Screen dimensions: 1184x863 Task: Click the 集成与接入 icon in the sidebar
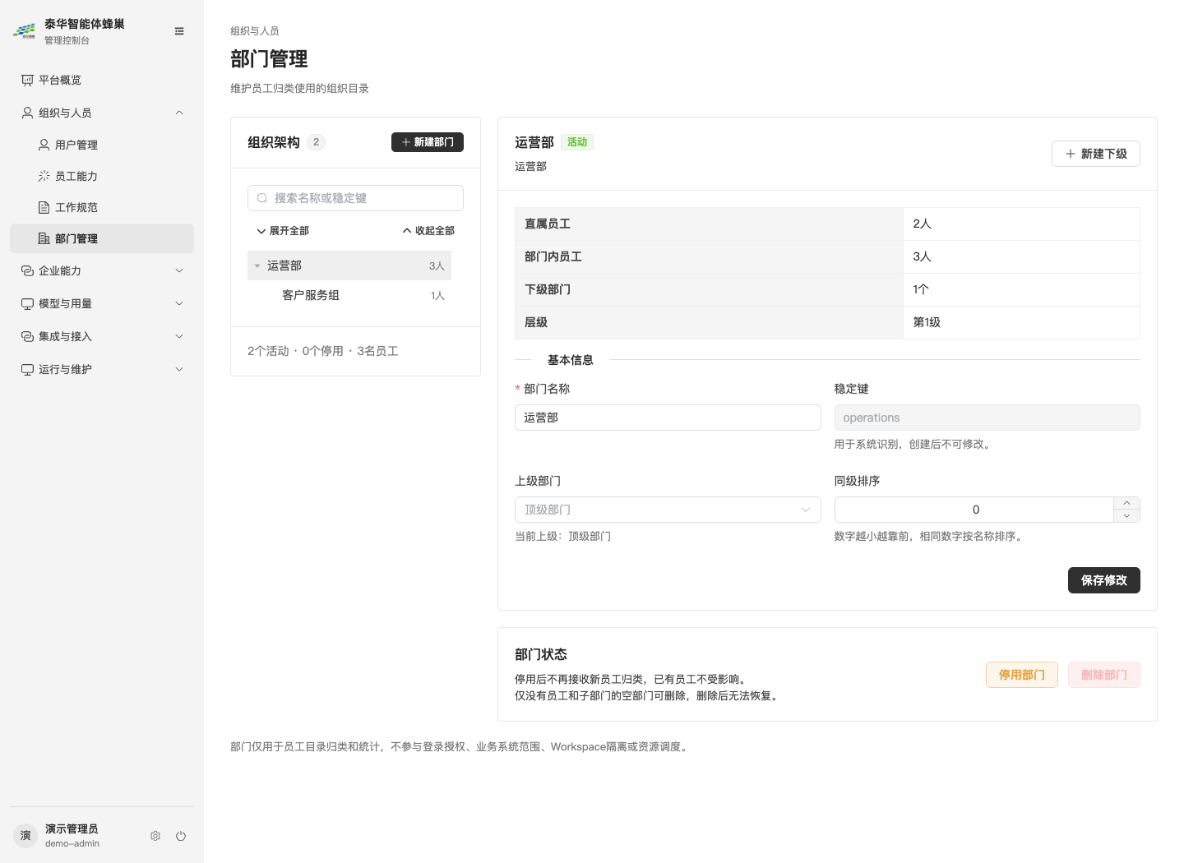coord(27,336)
